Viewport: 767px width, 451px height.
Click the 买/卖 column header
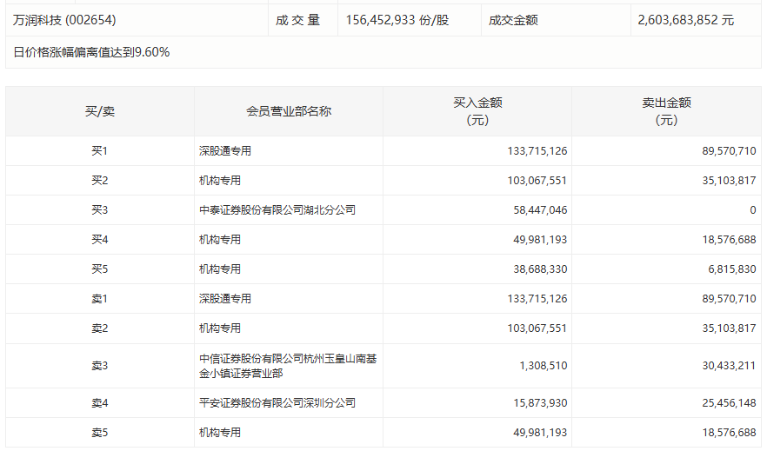(x=99, y=111)
